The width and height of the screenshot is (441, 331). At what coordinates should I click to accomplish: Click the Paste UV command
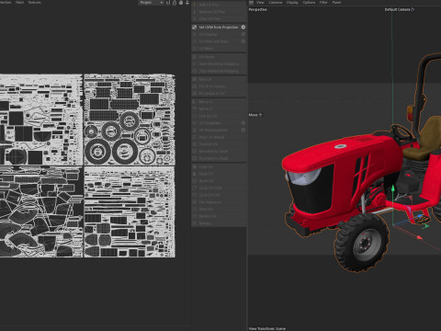tap(219, 174)
